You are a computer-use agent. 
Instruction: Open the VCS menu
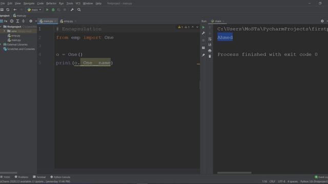pyautogui.click(x=78, y=4)
